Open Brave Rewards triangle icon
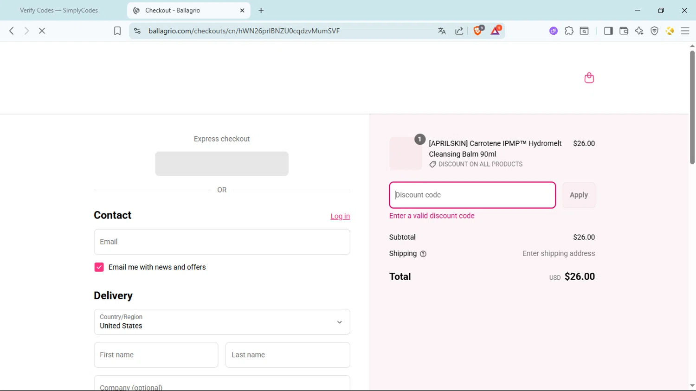 point(496,31)
